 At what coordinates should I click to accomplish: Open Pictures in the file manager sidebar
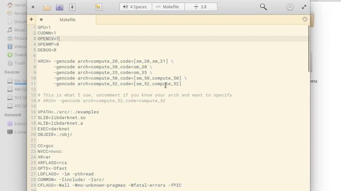pos(17,38)
